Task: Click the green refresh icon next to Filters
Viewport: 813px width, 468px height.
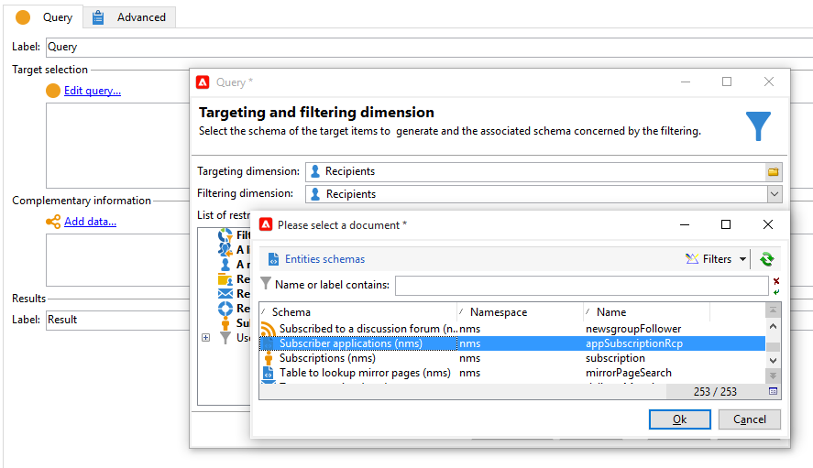Action: [767, 258]
